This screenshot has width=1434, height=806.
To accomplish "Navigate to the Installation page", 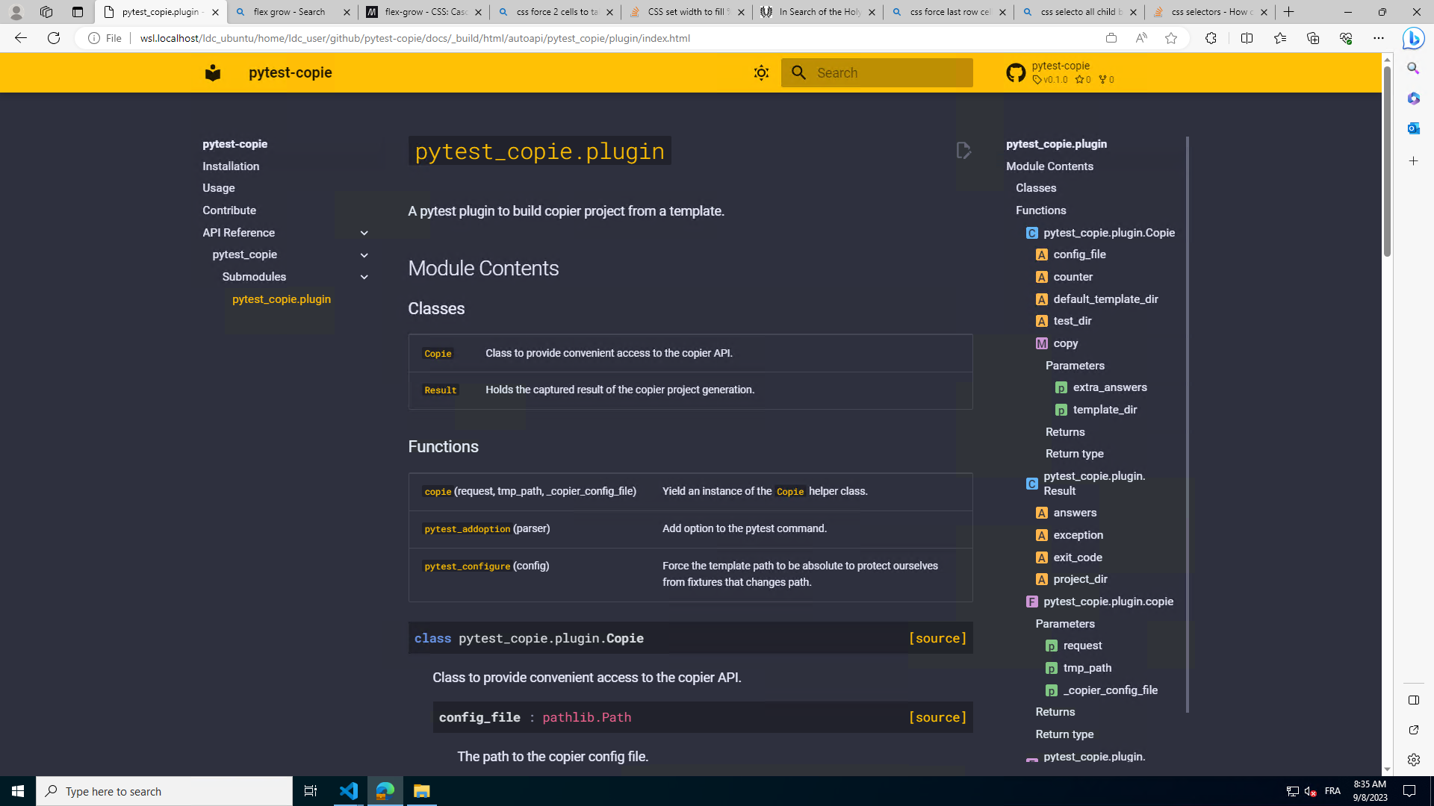I will [230, 166].
